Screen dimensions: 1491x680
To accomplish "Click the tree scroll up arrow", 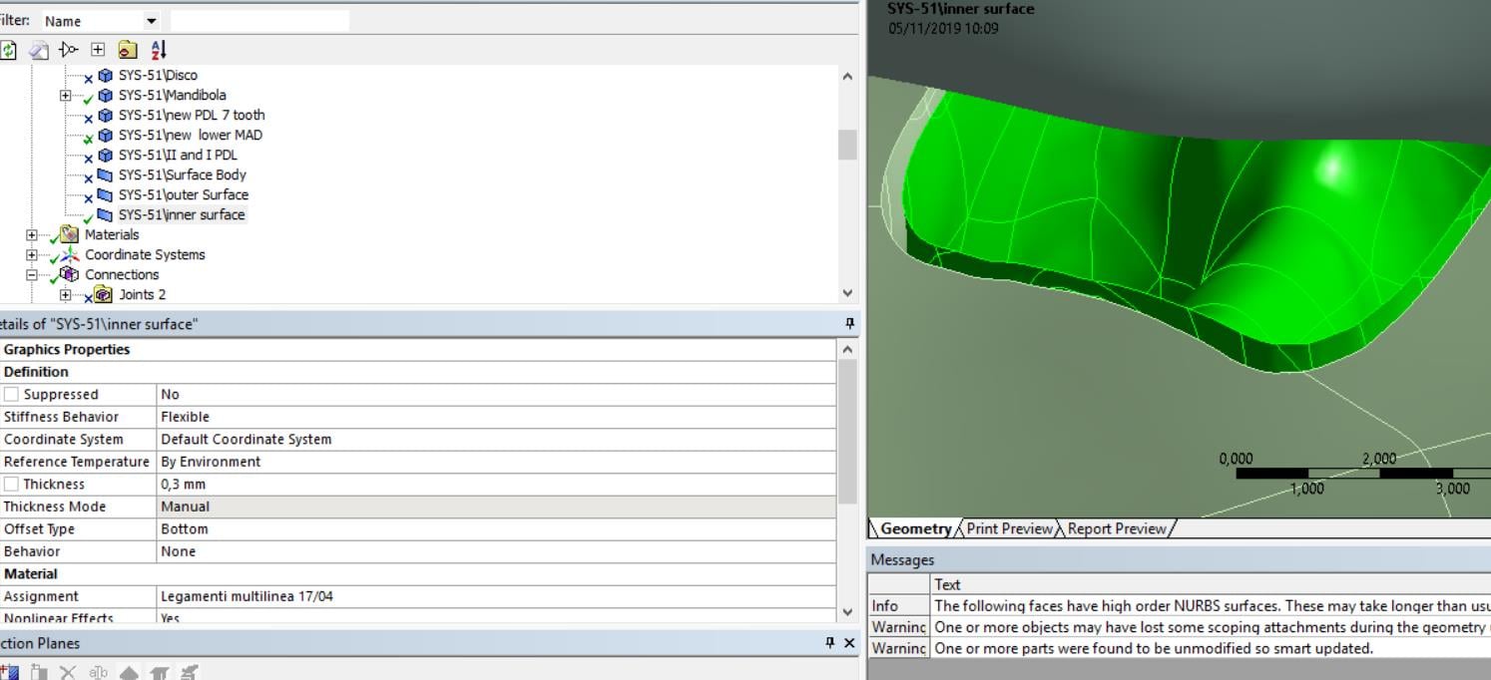I will point(847,76).
